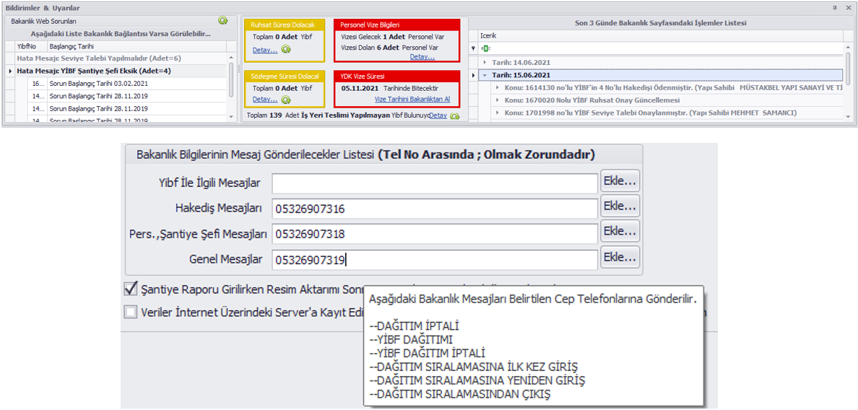Expand the Tarih: 14.06.2021 group
This screenshot has width=858, height=410.
pos(485,62)
